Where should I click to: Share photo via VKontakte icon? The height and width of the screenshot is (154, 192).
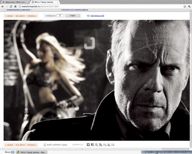click(x=88, y=145)
